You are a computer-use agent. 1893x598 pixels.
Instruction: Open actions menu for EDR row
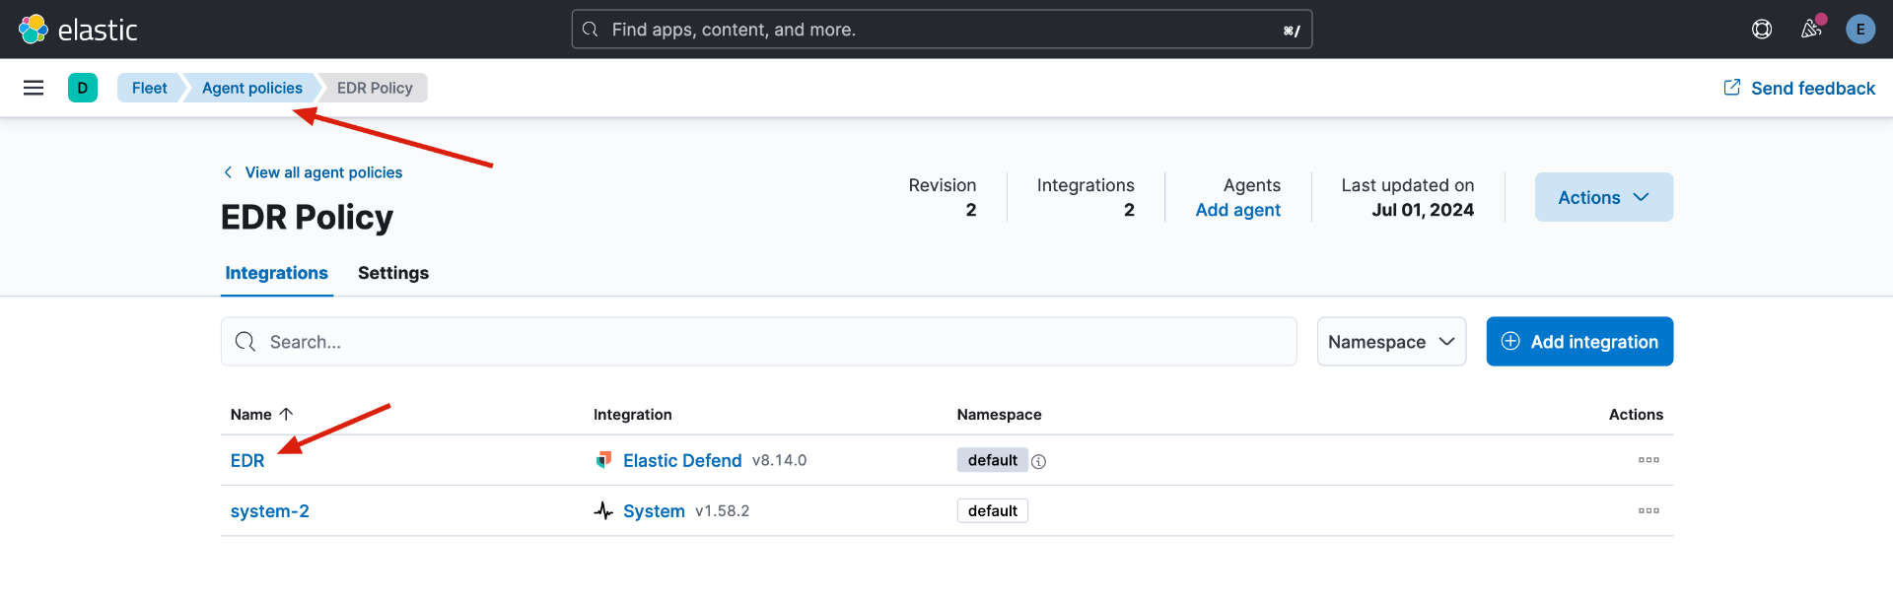coord(1648,460)
